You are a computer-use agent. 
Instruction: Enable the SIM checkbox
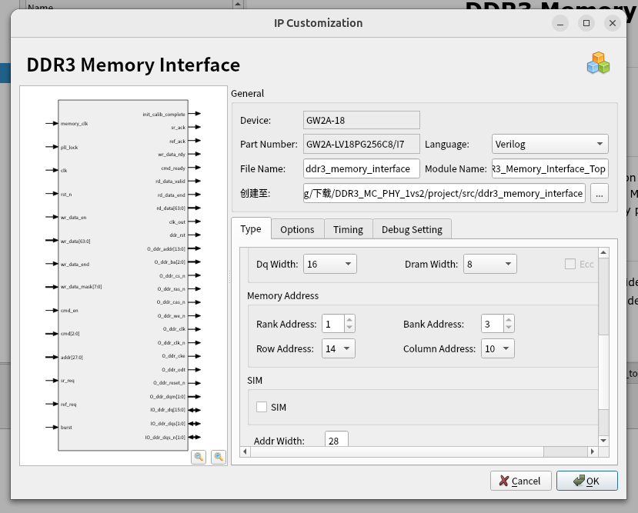(x=262, y=407)
